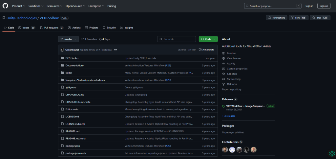Screen dimensions: 336x159
Task: Open the README.md file
Action: click(73, 131)
